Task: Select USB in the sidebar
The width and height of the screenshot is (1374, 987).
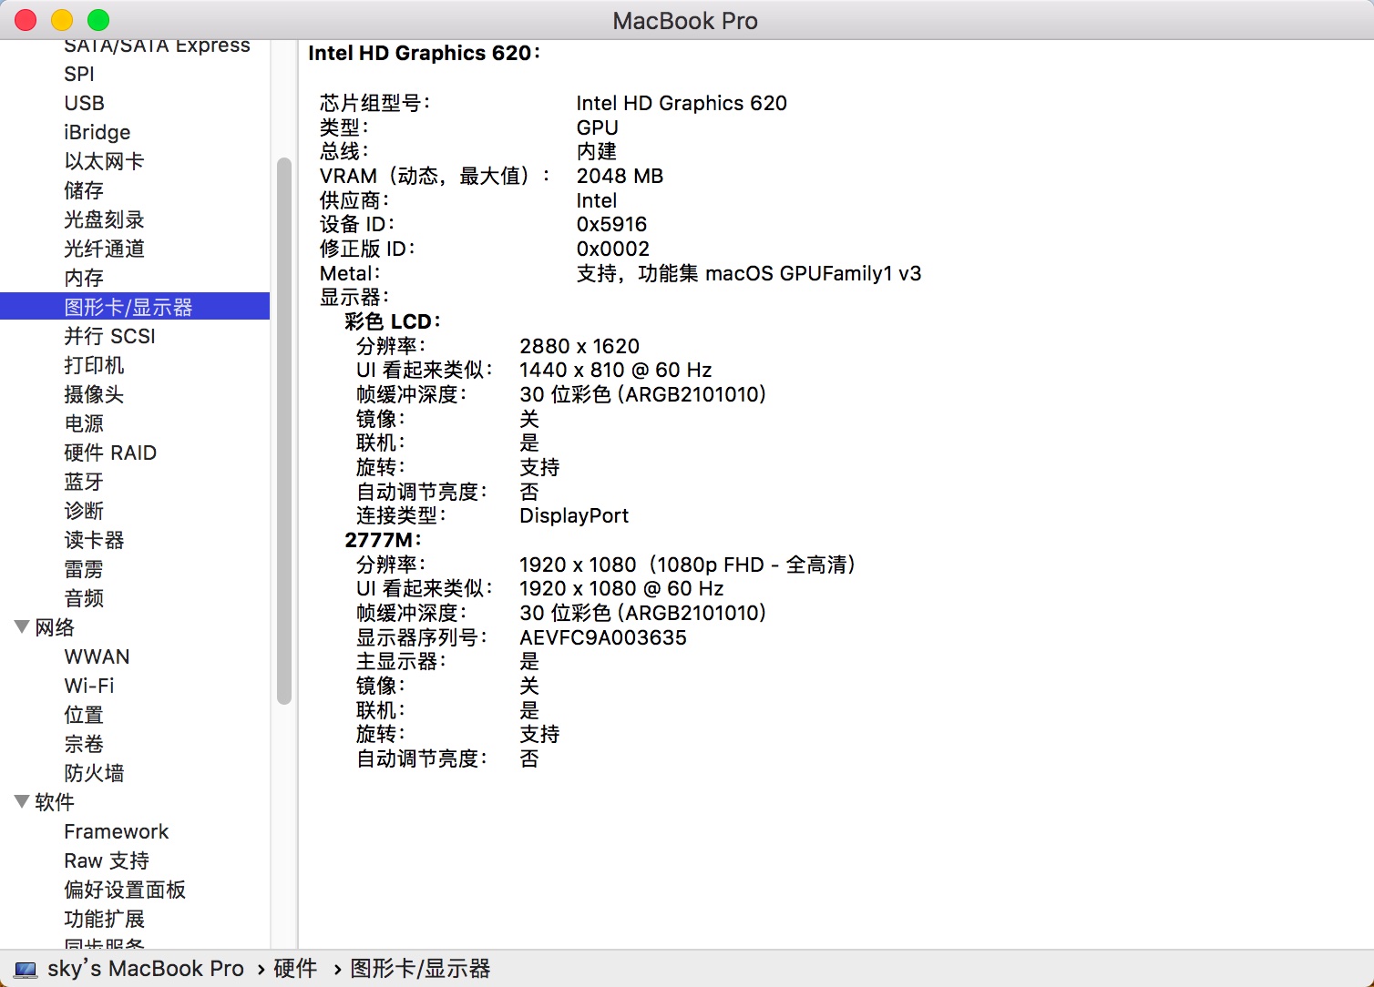Action: [x=84, y=103]
